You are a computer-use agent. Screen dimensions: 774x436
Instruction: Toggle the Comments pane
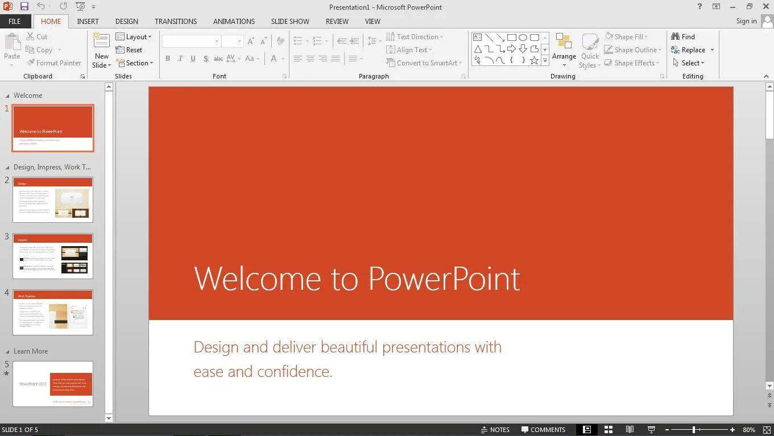543,430
